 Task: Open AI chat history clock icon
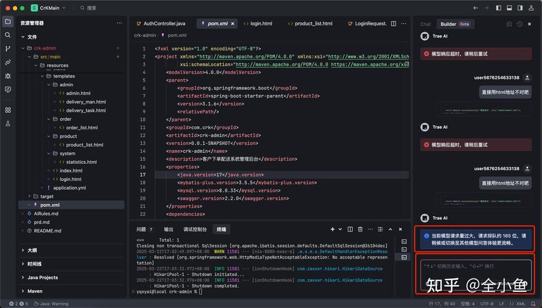519,24
